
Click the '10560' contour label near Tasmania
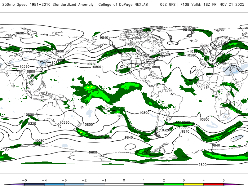click(x=64, y=122)
